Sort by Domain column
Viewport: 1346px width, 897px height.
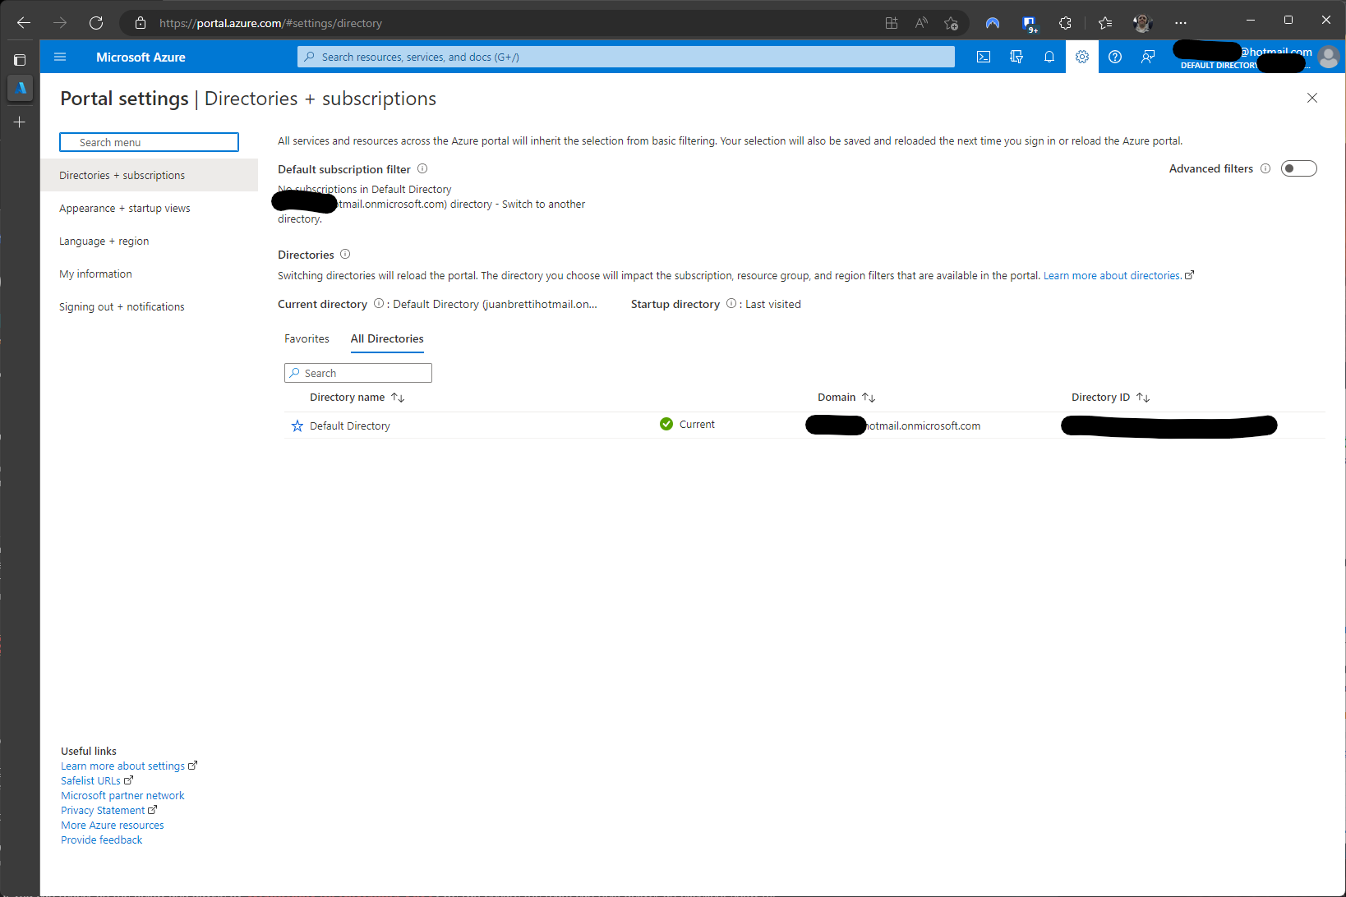[846, 398]
